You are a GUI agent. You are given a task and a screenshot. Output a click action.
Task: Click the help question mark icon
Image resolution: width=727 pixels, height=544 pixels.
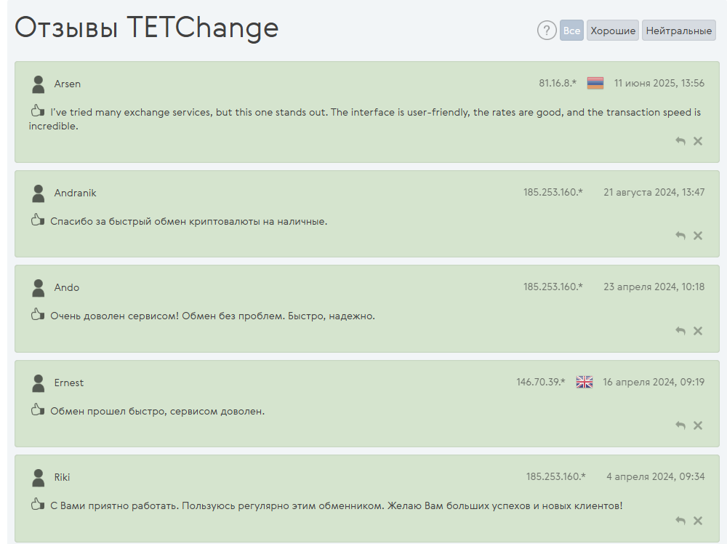click(x=547, y=31)
